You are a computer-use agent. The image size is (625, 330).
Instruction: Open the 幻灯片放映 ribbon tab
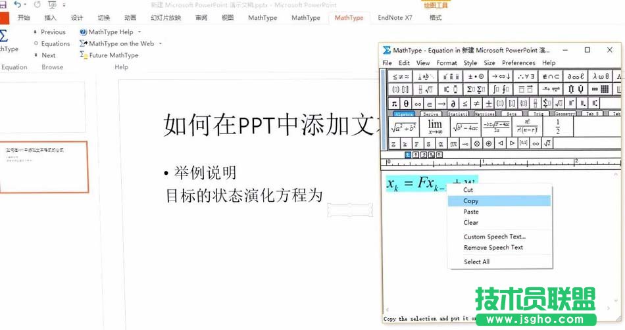point(166,18)
